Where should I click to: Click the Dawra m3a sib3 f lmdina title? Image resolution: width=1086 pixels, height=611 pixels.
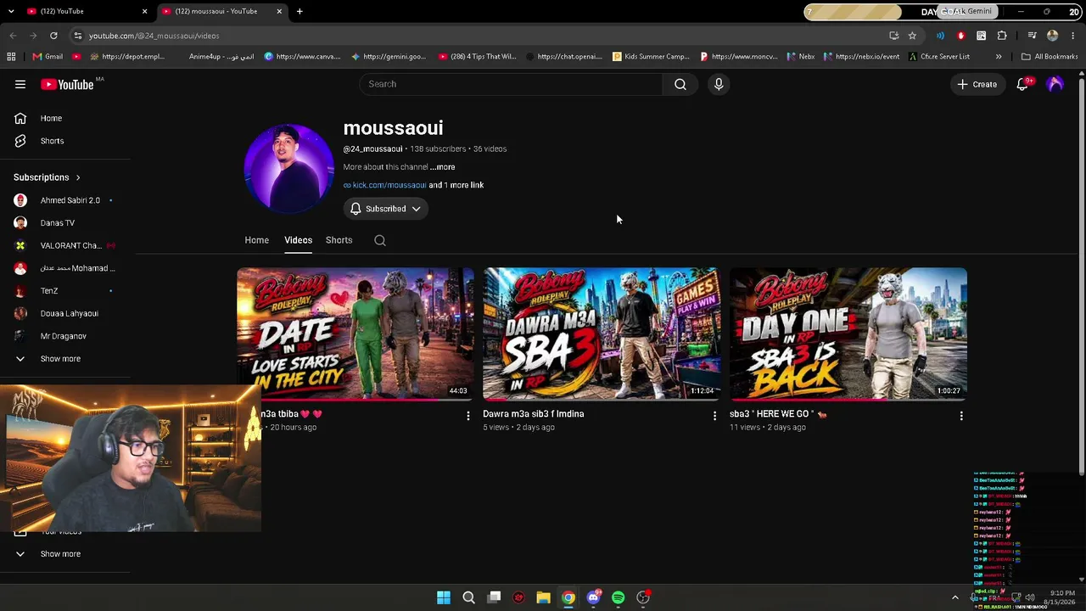coord(534,414)
